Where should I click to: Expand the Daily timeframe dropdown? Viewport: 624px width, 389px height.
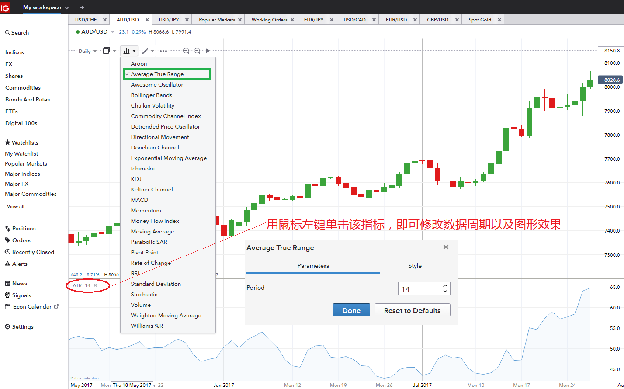click(x=87, y=52)
